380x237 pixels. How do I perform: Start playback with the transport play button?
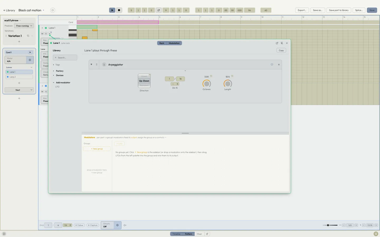(x=112, y=10)
